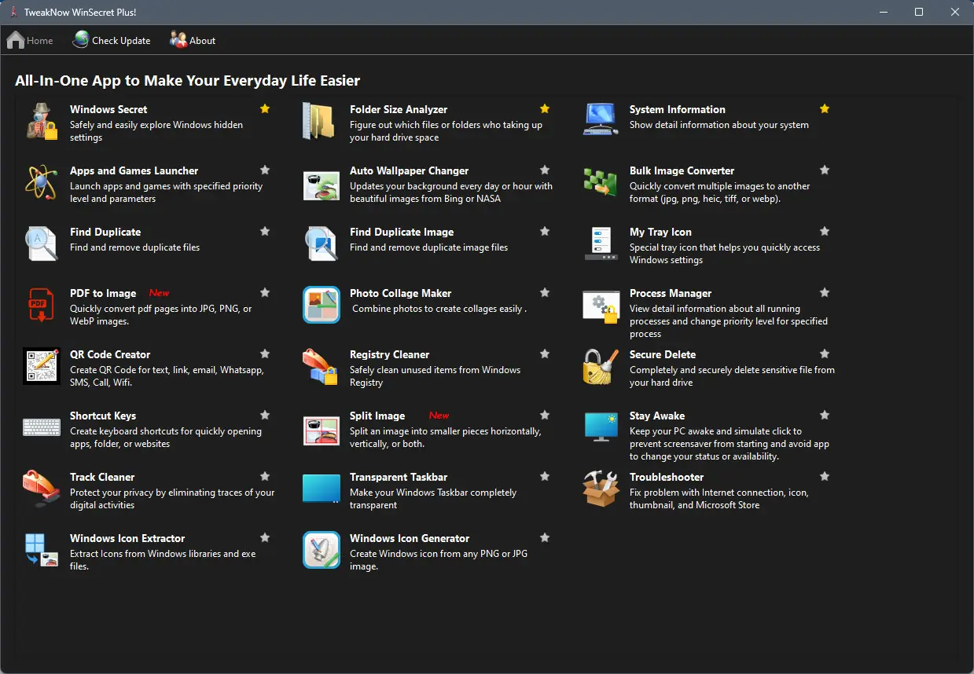Click the Check Update option

click(112, 40)
